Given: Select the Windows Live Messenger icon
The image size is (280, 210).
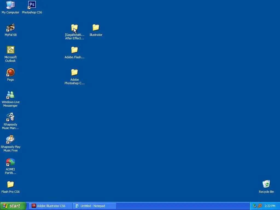Looking at the screenshot, I should [x=11, y=95].
